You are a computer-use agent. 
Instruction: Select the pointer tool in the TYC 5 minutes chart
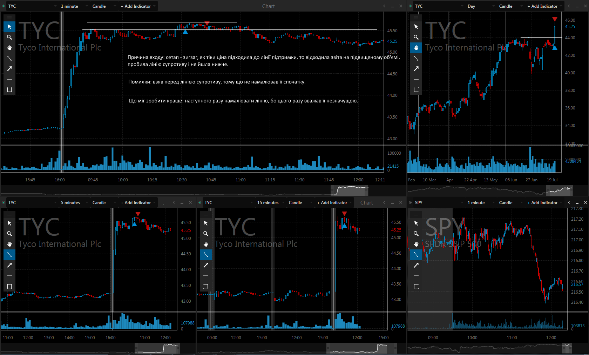(x=9, y=223)
